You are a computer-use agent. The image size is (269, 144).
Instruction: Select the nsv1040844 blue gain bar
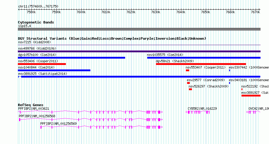pos(54,70)
